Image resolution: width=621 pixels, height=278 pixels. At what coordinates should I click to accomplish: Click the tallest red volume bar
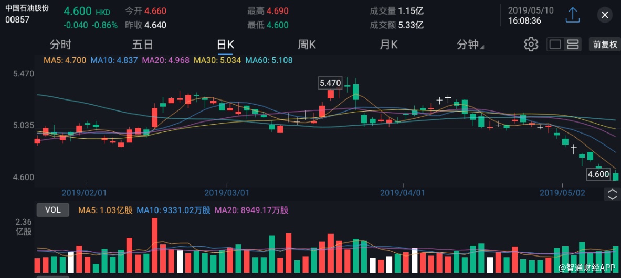pos(154,245)
